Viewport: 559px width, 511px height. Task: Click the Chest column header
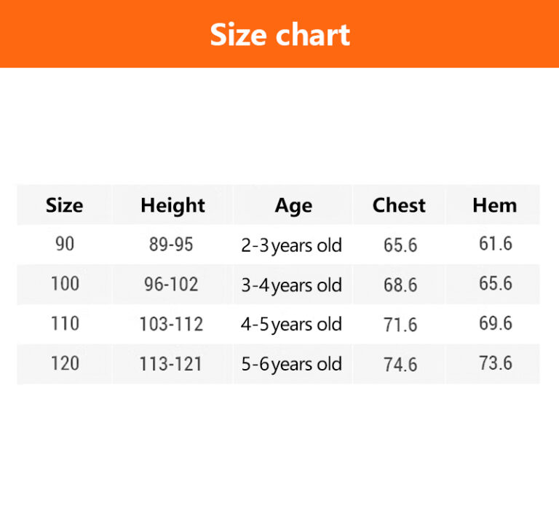(399, 205)
